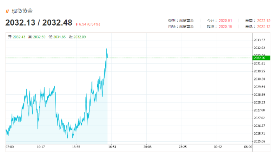This screenshot has height=156, width=276.
Task: Click the 06:00 time axis label
Action: tap(248, 147)
